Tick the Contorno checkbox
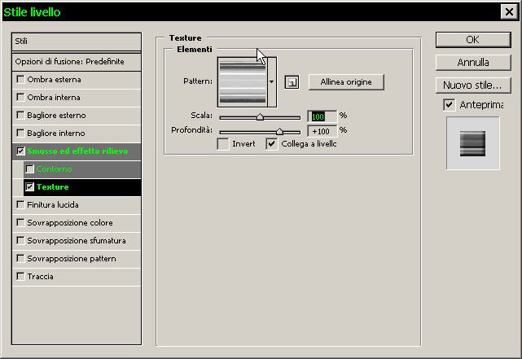This screenshot has width=522, height=359. (x=30, y=169)
